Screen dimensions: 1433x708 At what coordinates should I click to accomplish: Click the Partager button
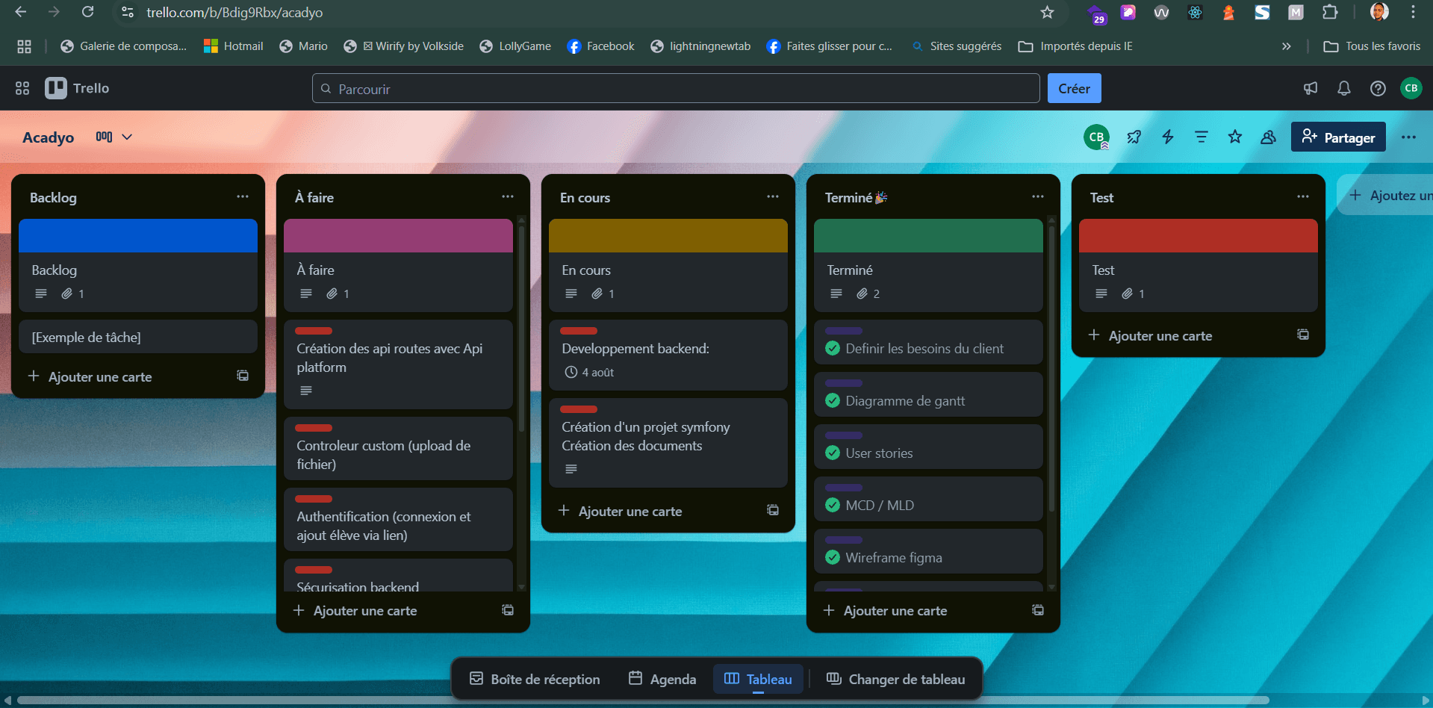(x=1338, y=137)
